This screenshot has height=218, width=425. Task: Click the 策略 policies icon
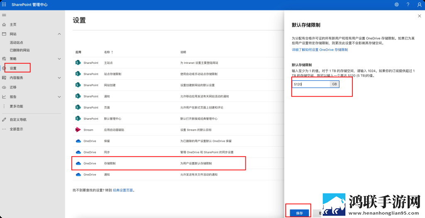coord(4,58)
